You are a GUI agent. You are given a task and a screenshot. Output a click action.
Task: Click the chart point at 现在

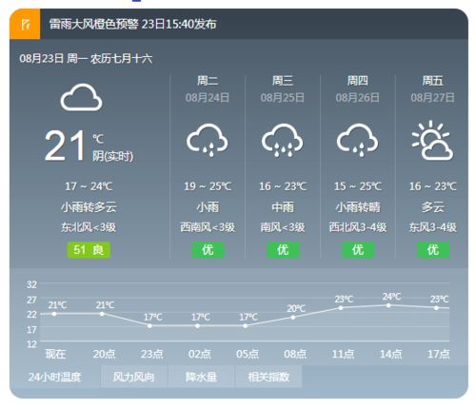click(x=54, y=314)
